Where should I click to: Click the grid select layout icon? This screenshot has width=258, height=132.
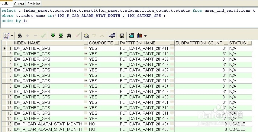click(6, 36)
